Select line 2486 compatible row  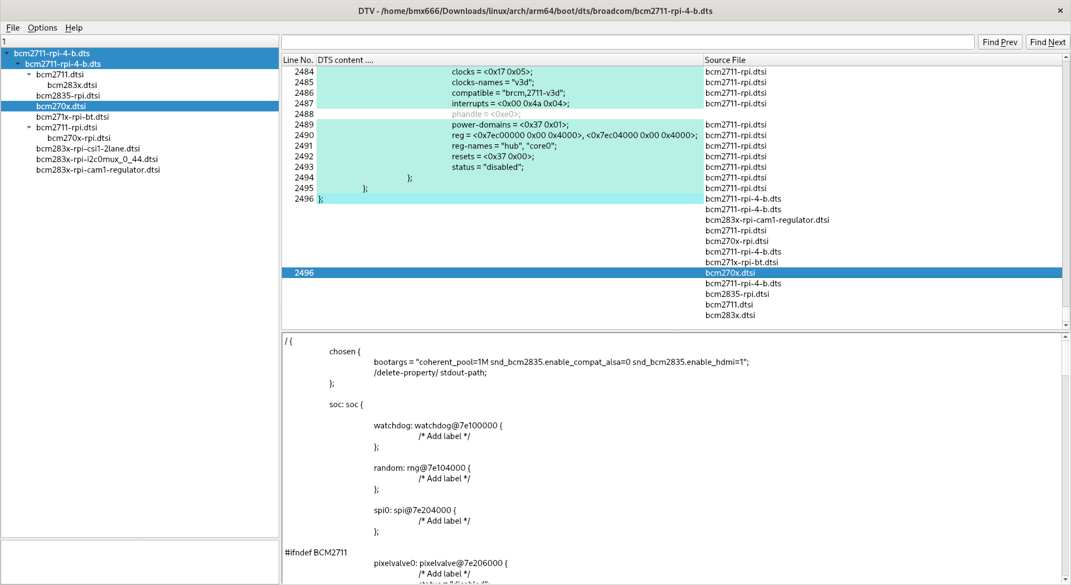click(671, 93)
